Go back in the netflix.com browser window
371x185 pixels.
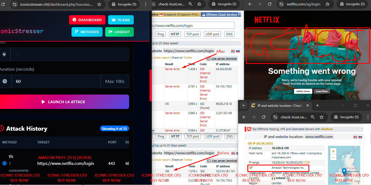[x=250, y=4]
